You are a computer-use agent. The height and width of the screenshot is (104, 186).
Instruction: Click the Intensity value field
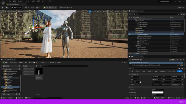point(158,90)
